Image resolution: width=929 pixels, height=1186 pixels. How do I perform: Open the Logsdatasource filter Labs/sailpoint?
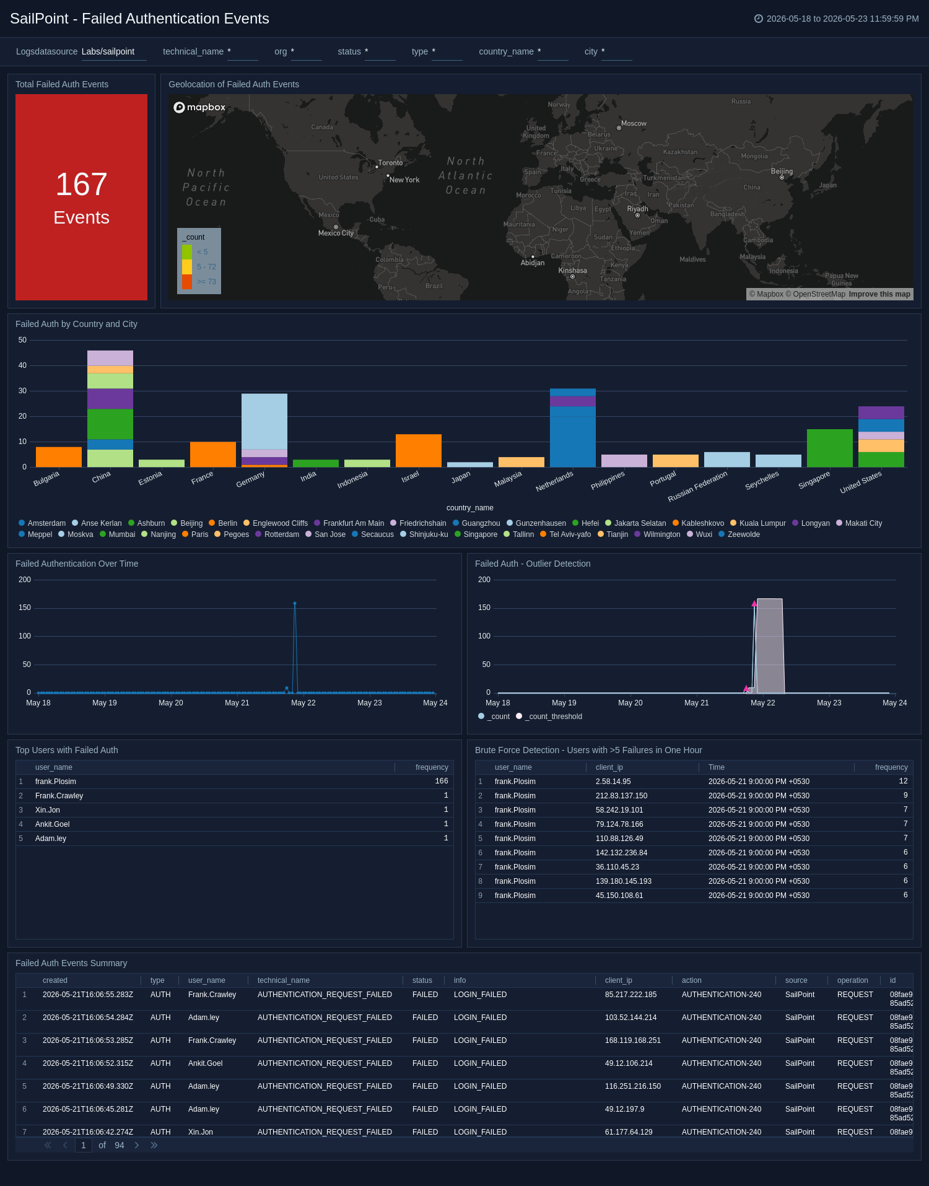(x=114, y=51)
